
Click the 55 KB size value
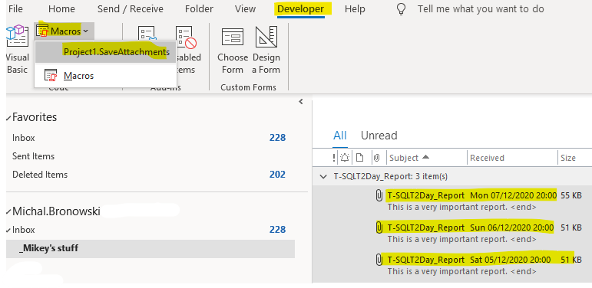571,195
